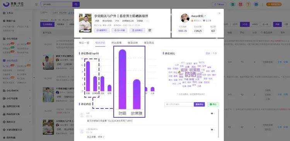
Task: Switch word cloud to chart view
Action: pyautogui.click(x=208, y=53)
